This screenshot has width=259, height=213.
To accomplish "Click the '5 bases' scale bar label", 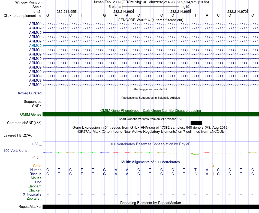I will 115,7.
